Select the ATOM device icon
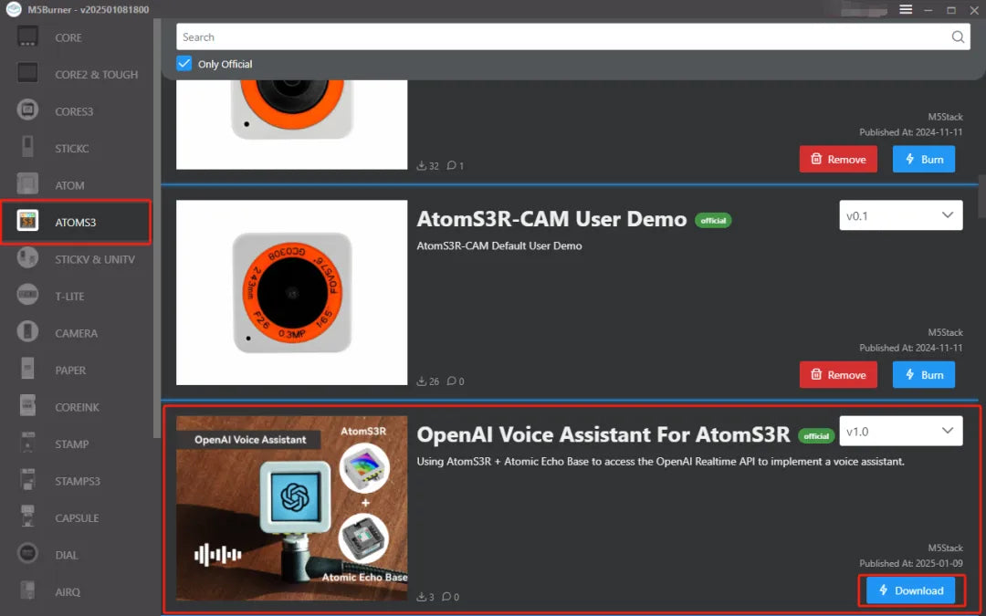The image size is (986, 616). [27, 184]
